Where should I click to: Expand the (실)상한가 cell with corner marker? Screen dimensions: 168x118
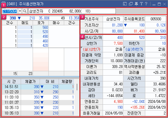(92, 49)
